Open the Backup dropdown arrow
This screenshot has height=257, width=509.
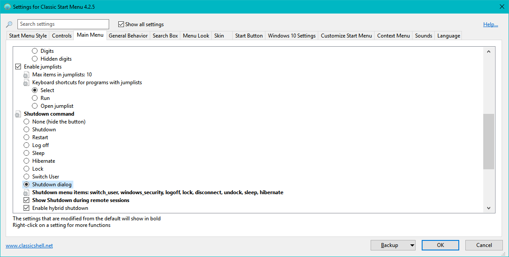[412, 245]
